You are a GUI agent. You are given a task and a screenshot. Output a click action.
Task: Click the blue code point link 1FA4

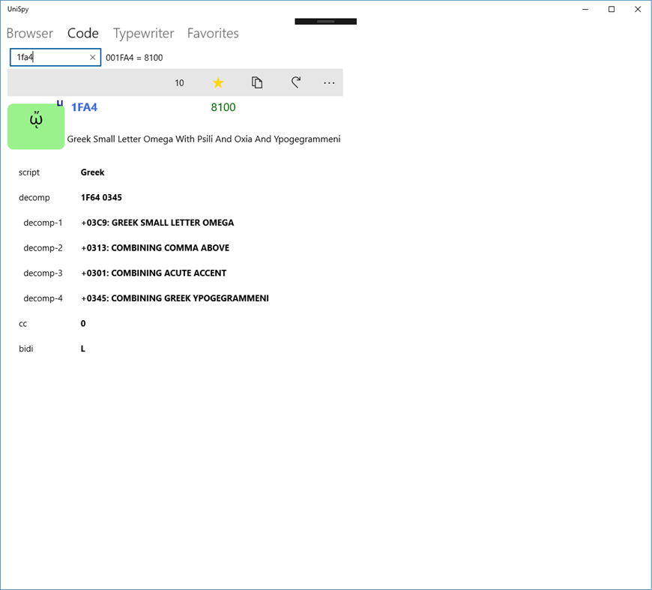point(84,107)
